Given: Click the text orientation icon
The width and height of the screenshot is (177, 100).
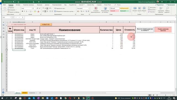Looking at the screenshot, I should tap(50, 8).
